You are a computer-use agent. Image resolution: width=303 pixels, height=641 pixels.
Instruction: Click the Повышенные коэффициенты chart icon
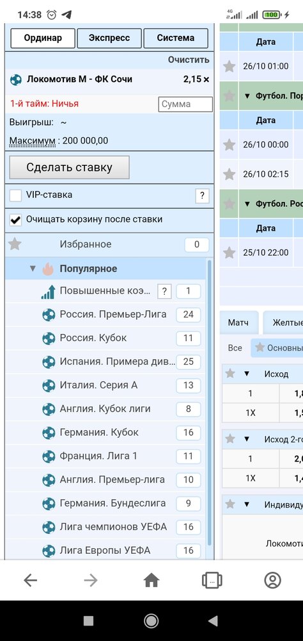(48, 292)
